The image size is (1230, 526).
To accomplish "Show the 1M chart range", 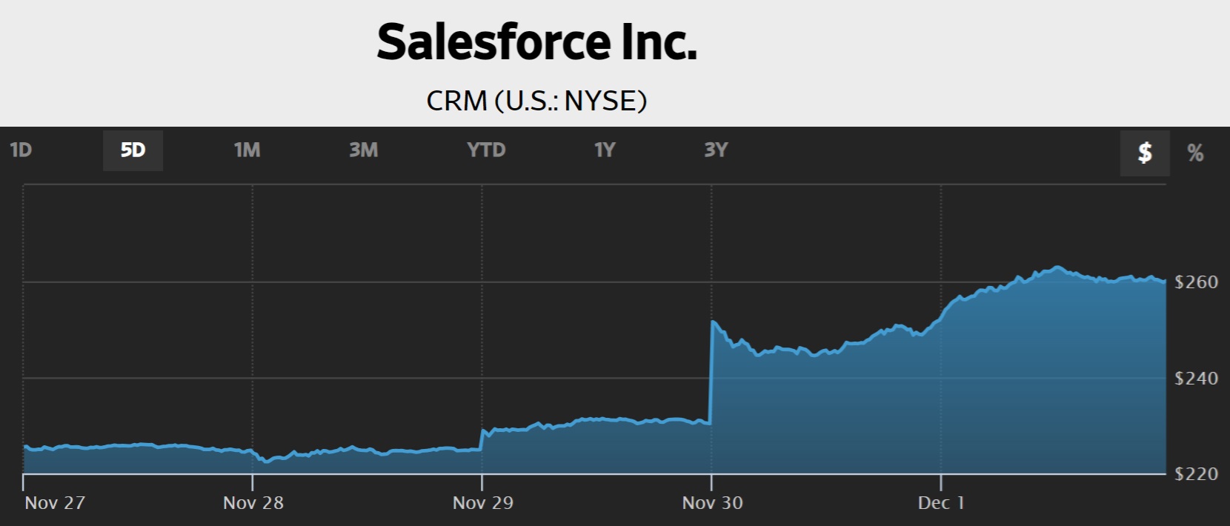I will click(x=247, y=150).
